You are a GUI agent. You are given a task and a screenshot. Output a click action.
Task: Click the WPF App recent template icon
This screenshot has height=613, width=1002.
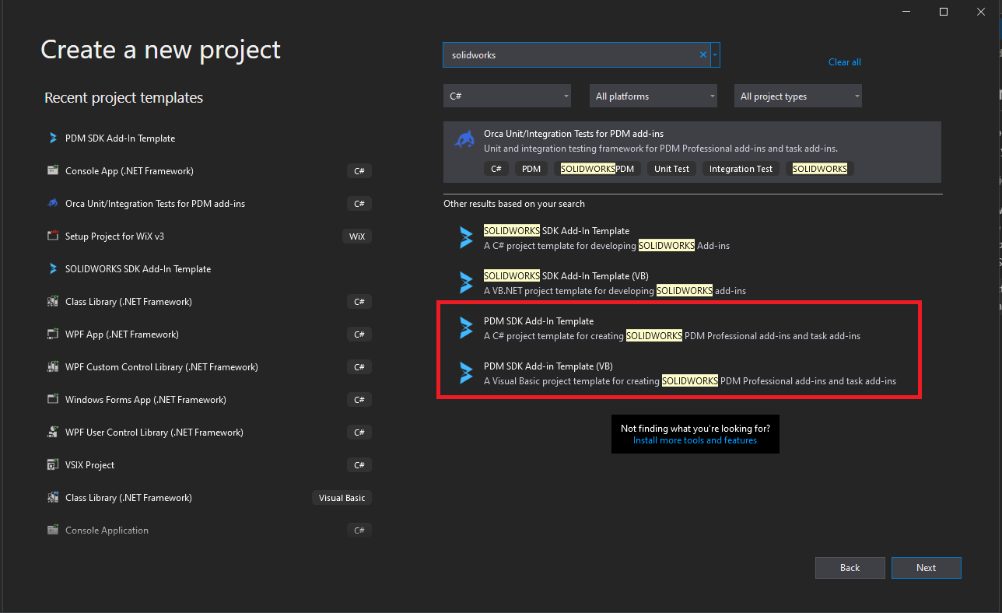[53, 334]
